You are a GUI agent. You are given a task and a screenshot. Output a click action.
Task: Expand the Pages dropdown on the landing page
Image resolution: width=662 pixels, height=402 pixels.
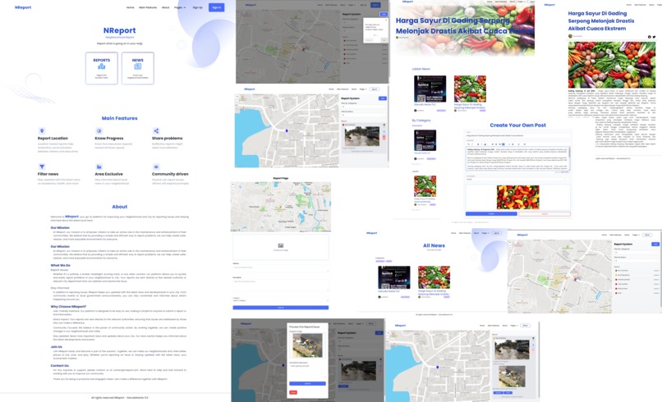click(180, 7)
